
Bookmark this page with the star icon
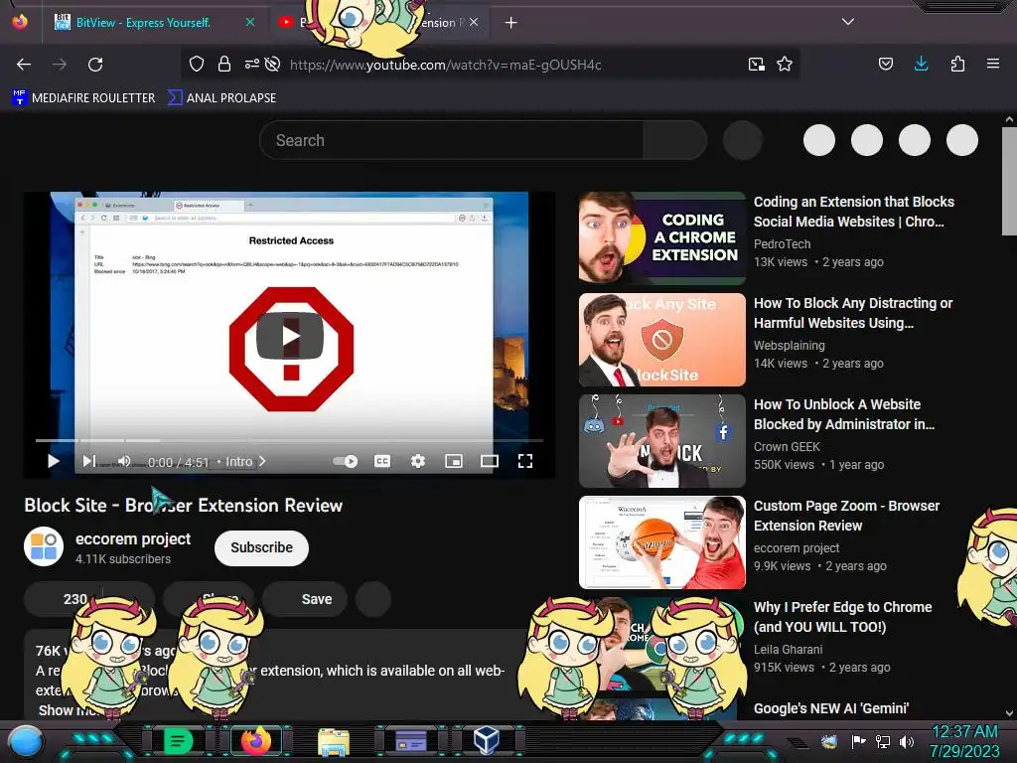(x=785, y=64)
